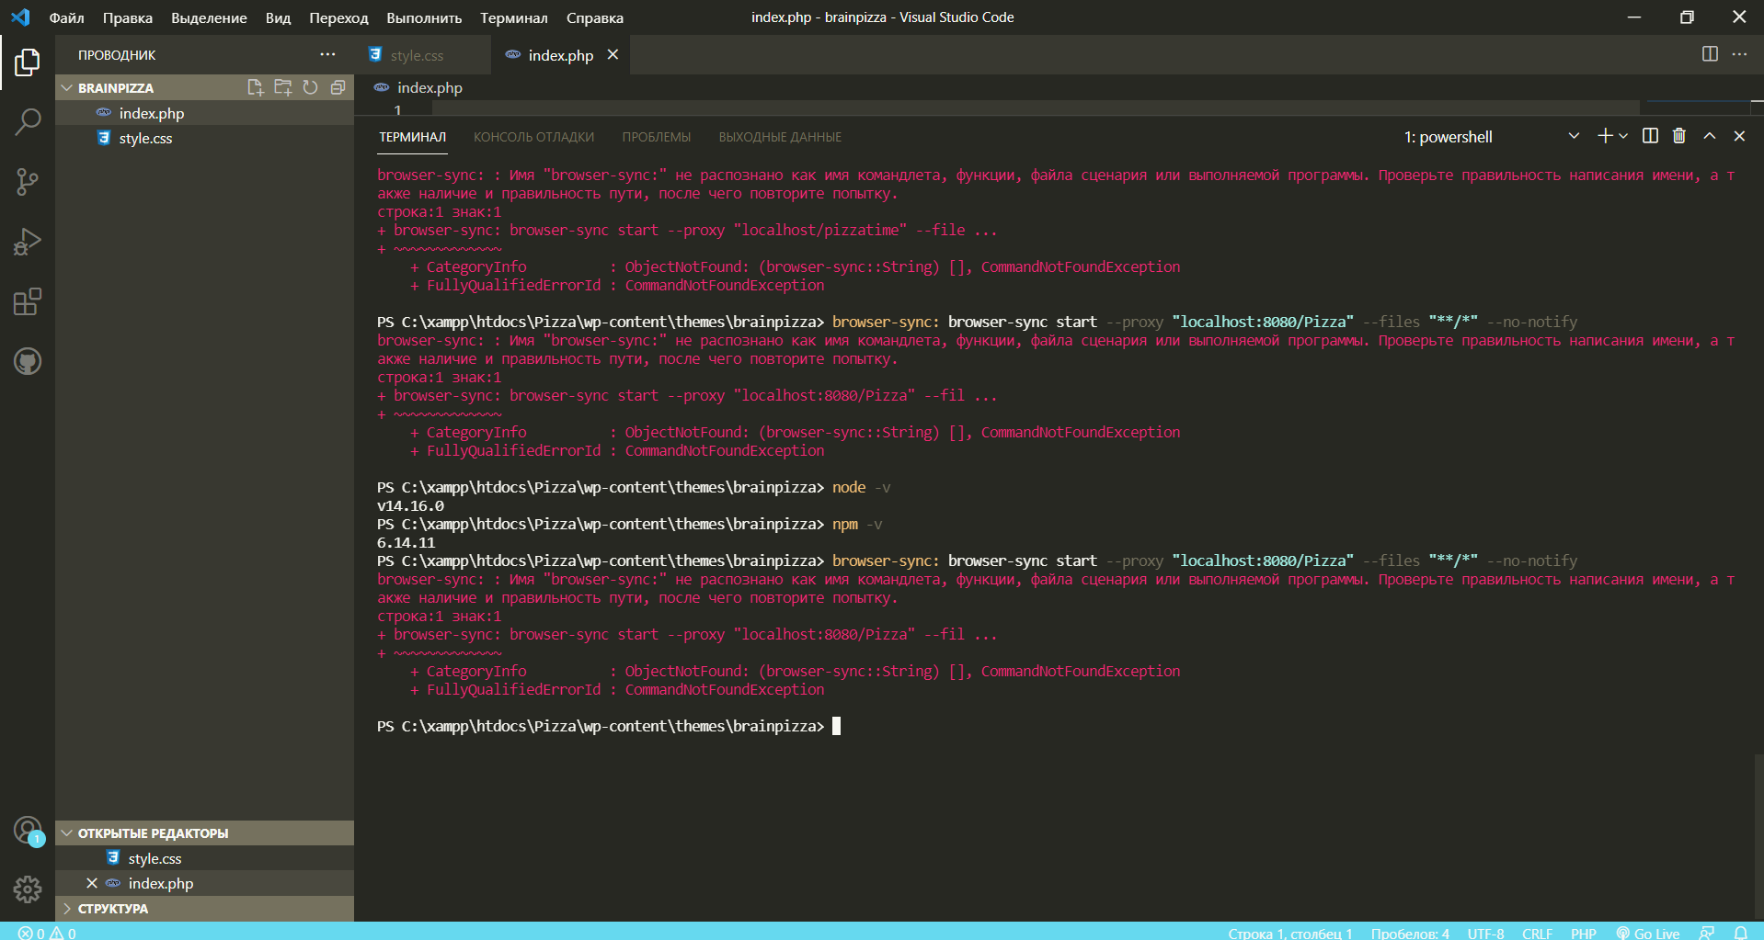Open the Выполнить menu
1764x940 pixels.
(x=424, y=17)
